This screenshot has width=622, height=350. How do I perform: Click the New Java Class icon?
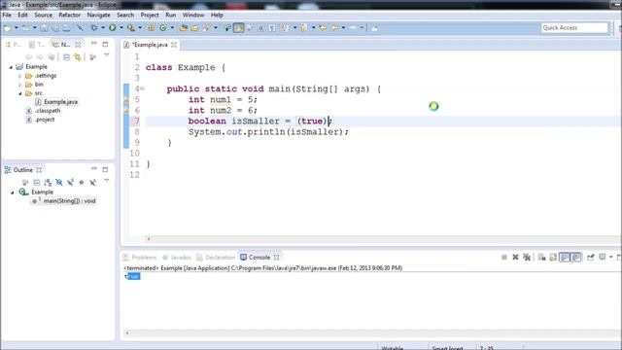(x=163, y=28)
